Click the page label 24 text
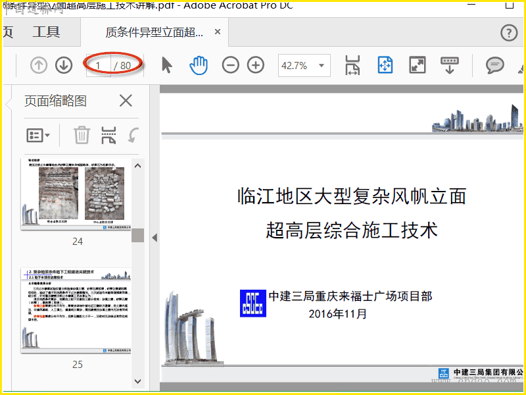The height and width of the screenshot is (395, 526). coord(78,241)
